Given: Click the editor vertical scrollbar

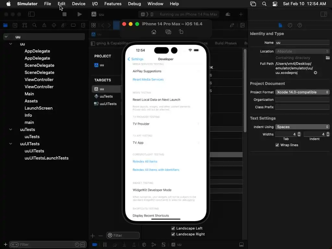Looking at the screenshot, I should (x=245, y=91).
